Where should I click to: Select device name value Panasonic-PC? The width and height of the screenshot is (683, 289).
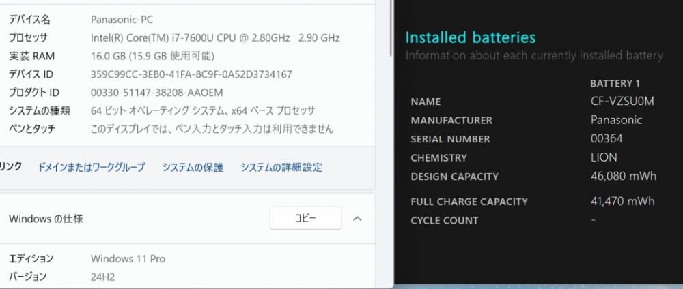122,20
